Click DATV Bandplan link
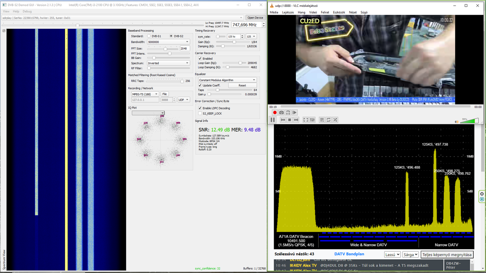The width and height of the screenshot is (486, 273). (x=349, y=254)
